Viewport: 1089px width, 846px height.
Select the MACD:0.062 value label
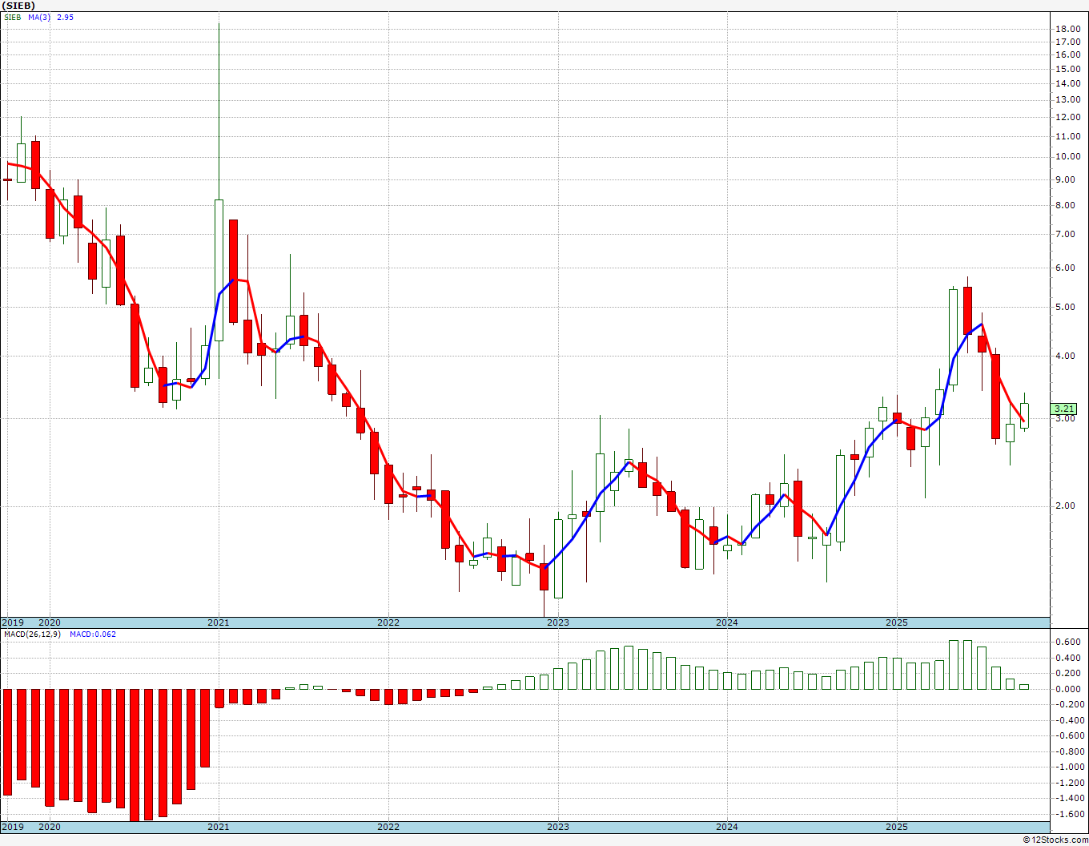pyautogui.click(x=92, y=634)
